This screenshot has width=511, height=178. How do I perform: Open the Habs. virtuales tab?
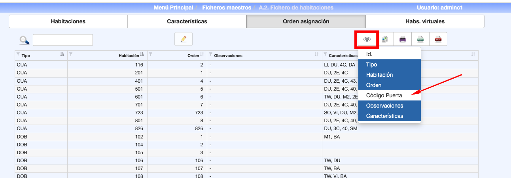[x=425, y=21]
